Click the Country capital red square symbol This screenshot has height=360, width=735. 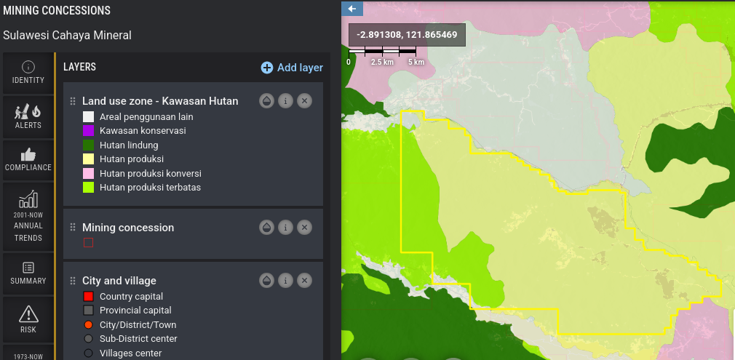(x=88, y=296)
